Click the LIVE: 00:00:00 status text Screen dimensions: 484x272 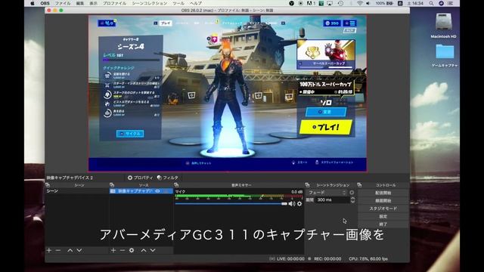[290, 259]
